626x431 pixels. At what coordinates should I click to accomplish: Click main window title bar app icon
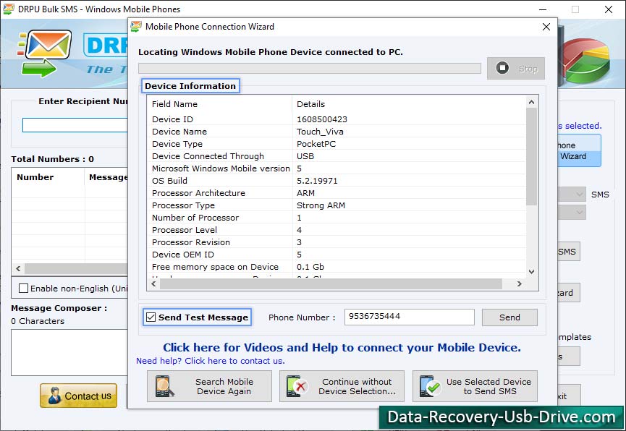[x=9, y=9]
